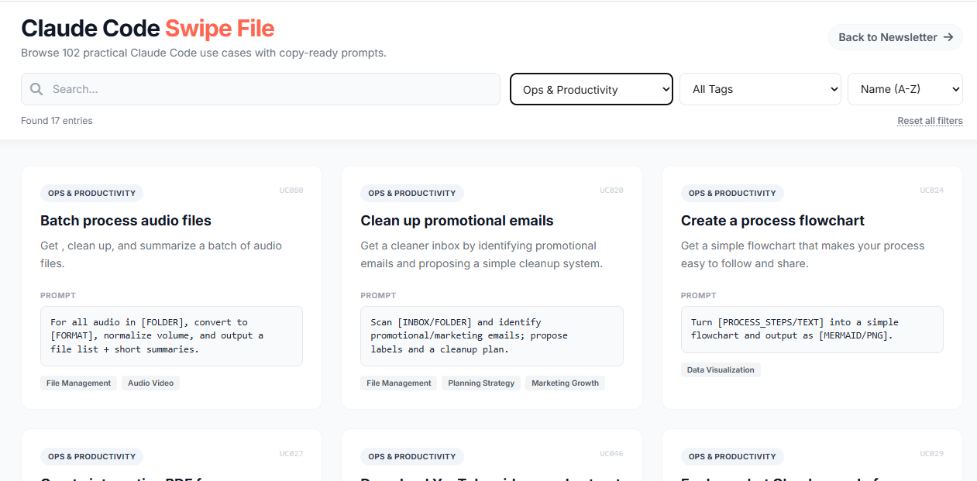Open the Name (A-Z) sort dropdown
977x481 pixels.
[x=905, y=89]
